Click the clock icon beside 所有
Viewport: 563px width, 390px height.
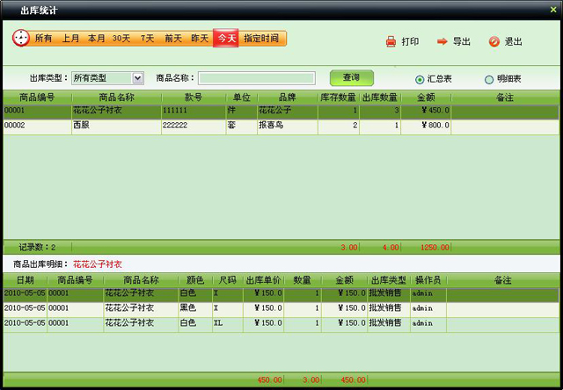click(21, 39)
